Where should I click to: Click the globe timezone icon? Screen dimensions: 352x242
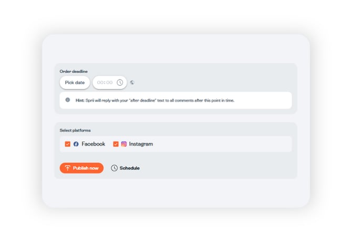click(132, 83)
